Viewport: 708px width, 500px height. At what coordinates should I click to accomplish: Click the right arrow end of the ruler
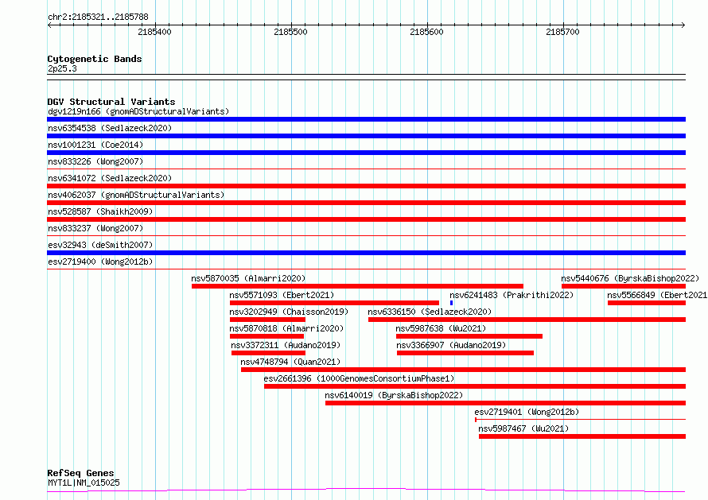(683, 25)
